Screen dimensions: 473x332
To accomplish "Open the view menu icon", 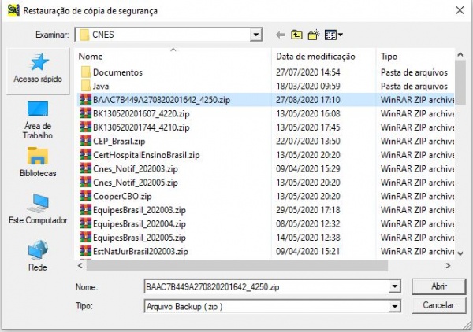I will (x=333, y=35).
